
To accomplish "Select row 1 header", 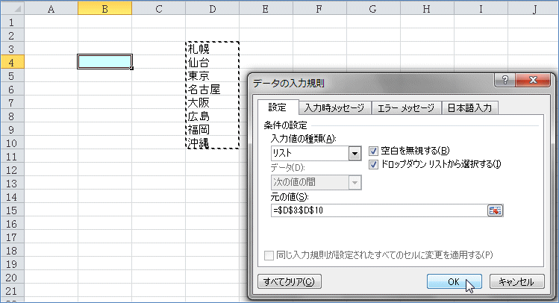I will click(12, 22).
